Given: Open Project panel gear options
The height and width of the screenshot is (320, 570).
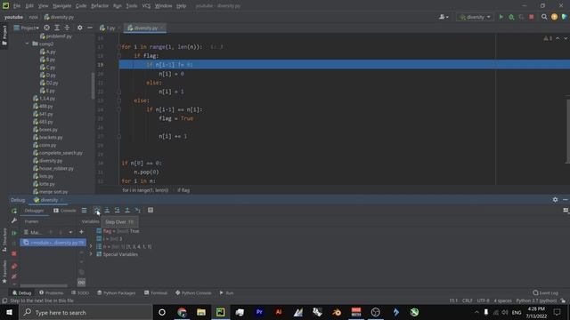Looking at the screenshot, I should pos(79,28).
